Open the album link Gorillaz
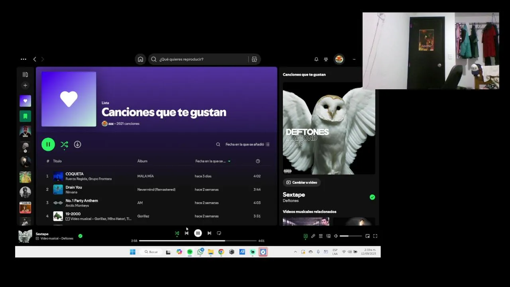Image resolution: width=510 pixels, height=287 pixels. pos(143,216)
